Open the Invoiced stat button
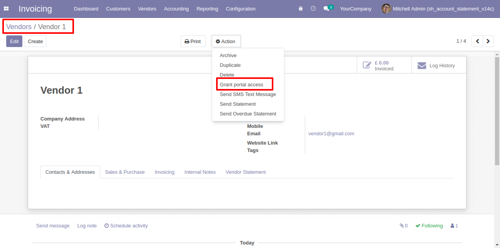The image size is (500, 248). coord(384,65)
